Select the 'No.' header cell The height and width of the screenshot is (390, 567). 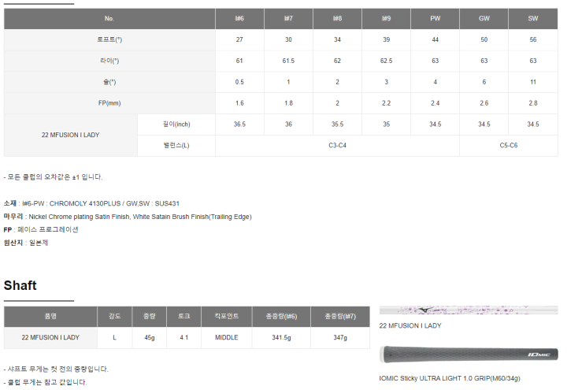coord(109,18)
